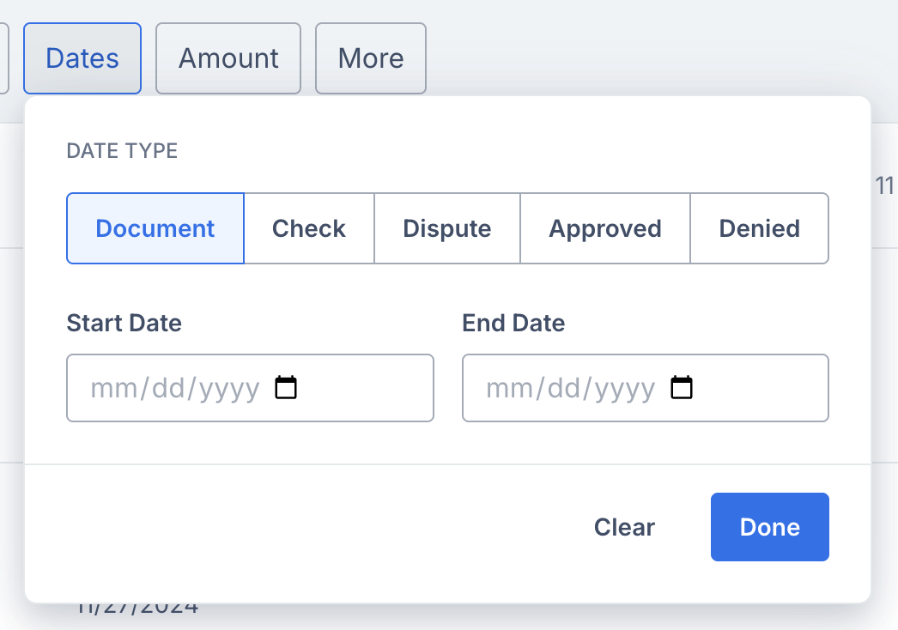This screenshot has height=630, width=898.
Task: Select the mm segment in Start Date
Action: coord(112,389)
